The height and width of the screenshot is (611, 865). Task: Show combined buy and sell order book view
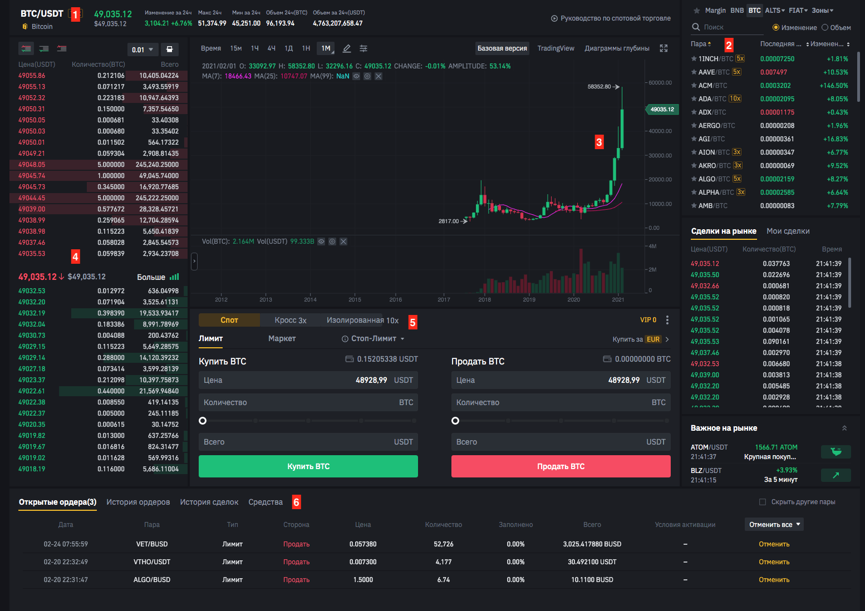pyautogui.click(x=26, y=49)
